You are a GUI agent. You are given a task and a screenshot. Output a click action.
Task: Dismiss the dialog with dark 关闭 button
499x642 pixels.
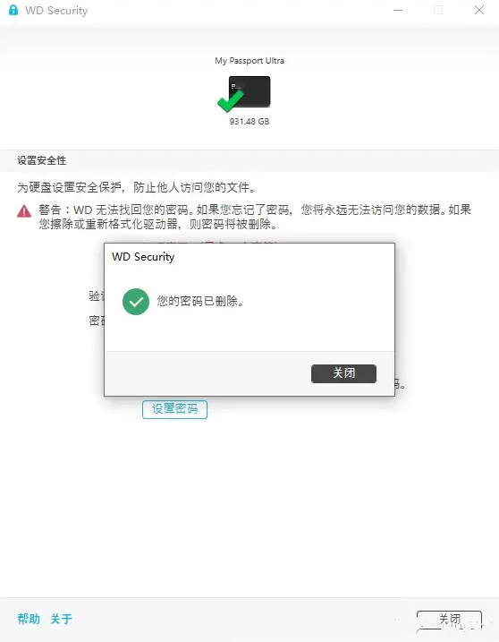343,373
